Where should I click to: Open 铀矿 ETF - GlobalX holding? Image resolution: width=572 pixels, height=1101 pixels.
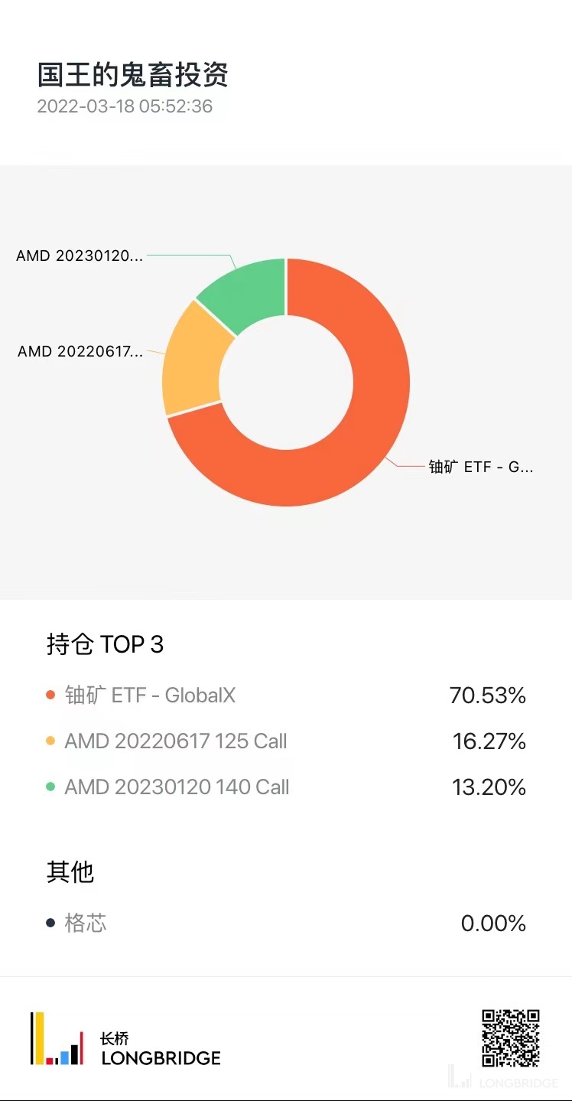coord(150,695)
